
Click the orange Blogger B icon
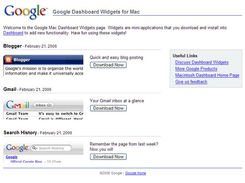[x=9, y=60]
